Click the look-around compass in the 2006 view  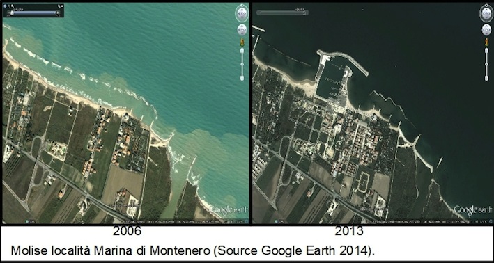[x=242, y=13]
